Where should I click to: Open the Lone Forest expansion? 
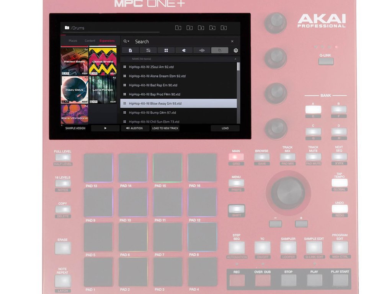click(x=103, y=90)
